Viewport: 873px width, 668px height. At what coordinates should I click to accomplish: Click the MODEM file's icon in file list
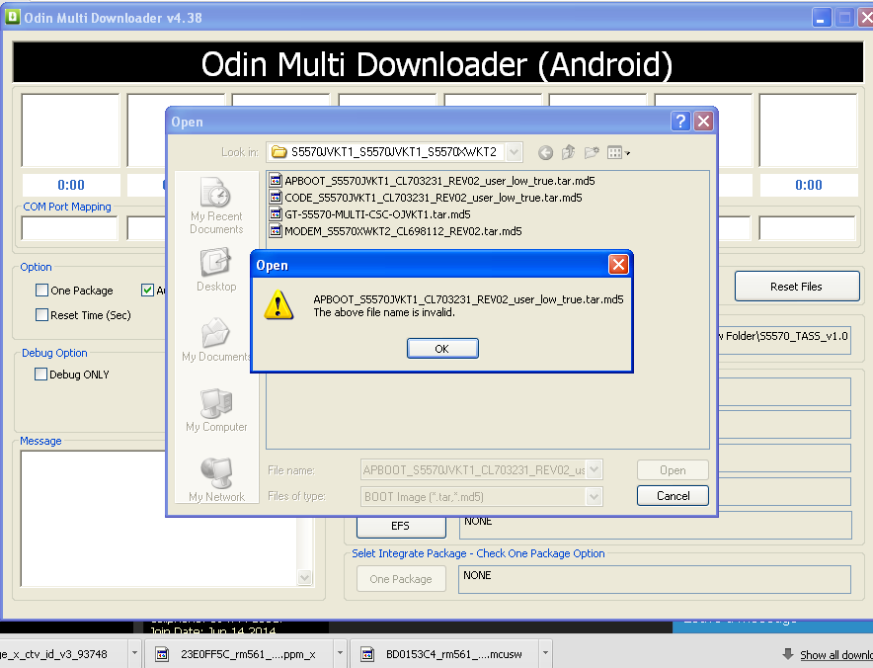276,230
